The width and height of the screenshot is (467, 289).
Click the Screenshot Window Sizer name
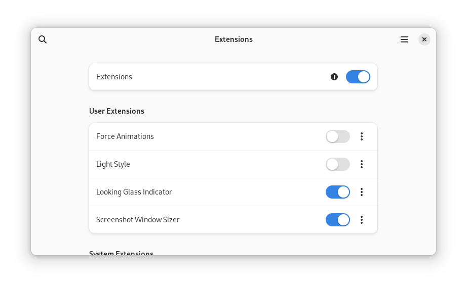coord(138,220)
